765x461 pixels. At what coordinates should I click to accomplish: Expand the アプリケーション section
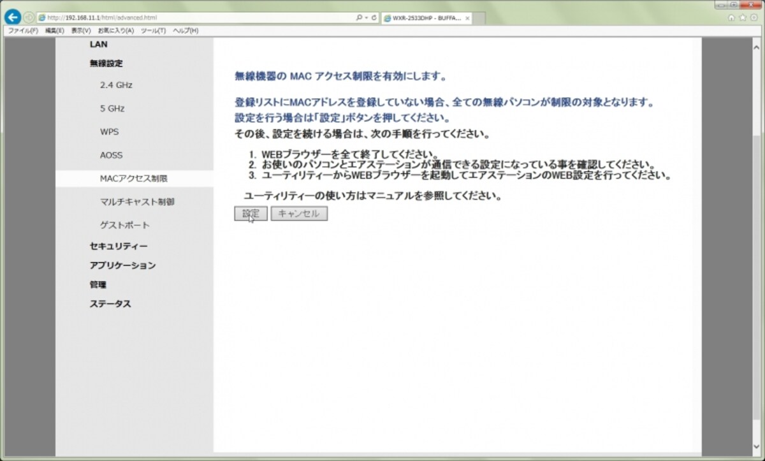pos(122,265)
